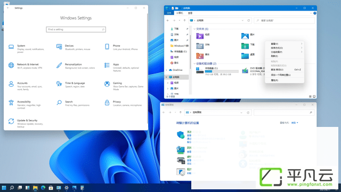Screen dimensions: 341x192
Task: Open Network & Internet settings
Action: click(x=26, y=66)
